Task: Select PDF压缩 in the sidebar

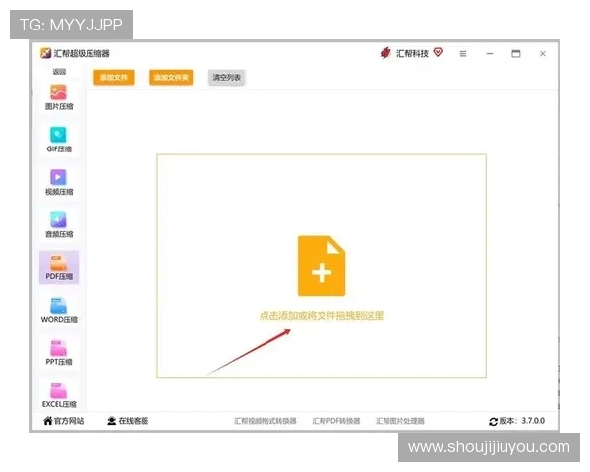Action: (x=59, y=267)
